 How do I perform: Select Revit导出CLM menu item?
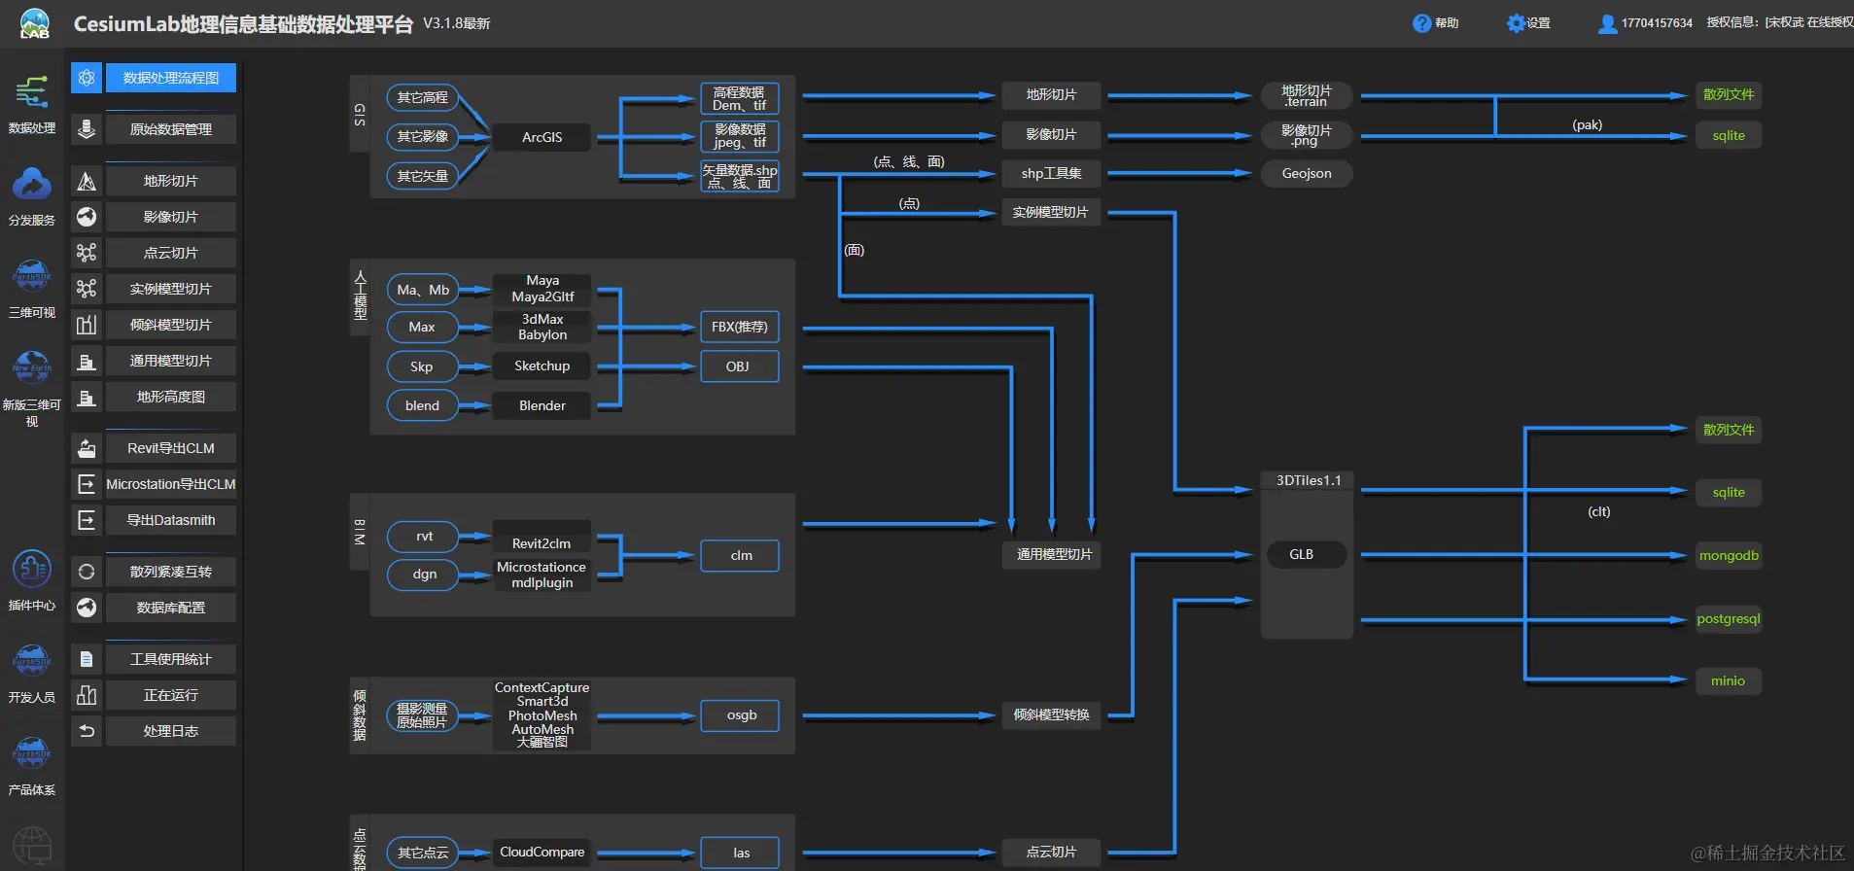[x=171, y=448]
